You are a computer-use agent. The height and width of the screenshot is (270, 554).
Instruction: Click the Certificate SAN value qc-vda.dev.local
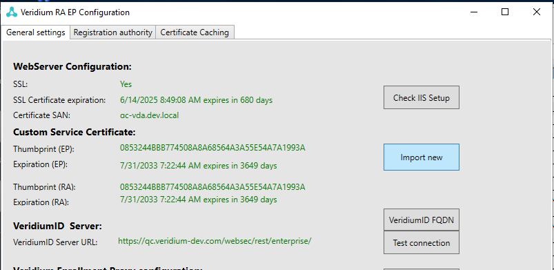pos(149,115)
